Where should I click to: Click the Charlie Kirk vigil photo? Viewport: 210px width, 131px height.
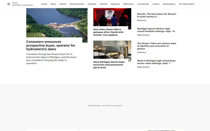[112, 17]
